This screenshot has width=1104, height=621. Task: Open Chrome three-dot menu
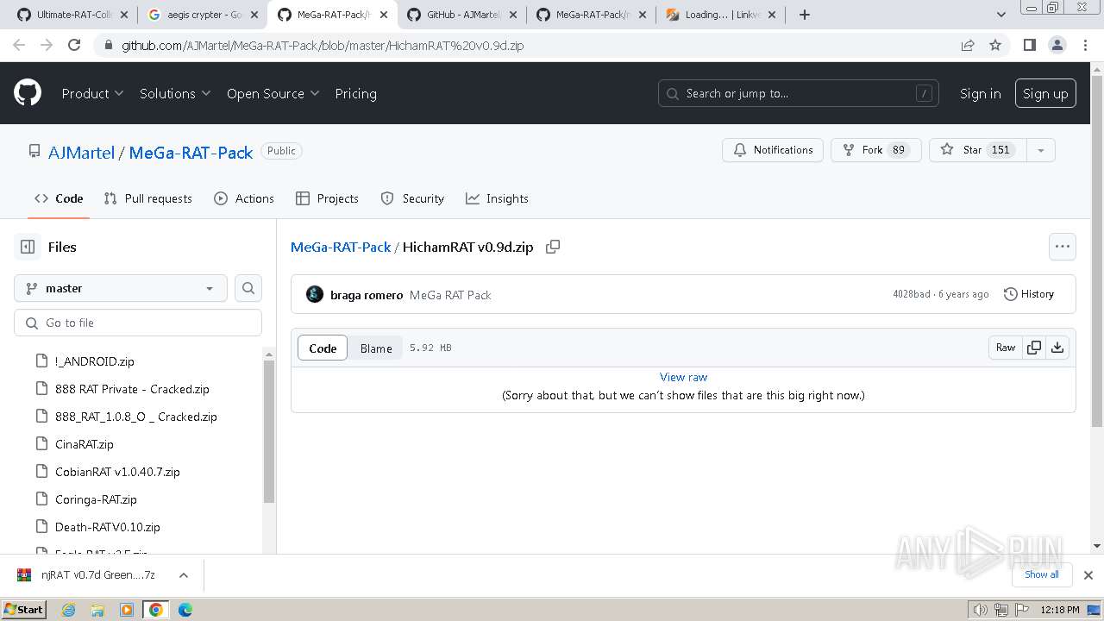pyautogui.click(x=1085, y=45)
